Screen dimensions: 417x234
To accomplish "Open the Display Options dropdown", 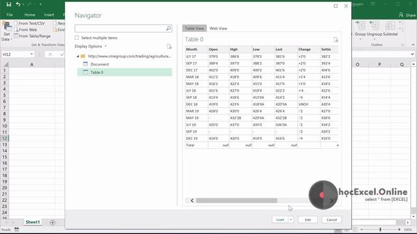I will 91,46.
